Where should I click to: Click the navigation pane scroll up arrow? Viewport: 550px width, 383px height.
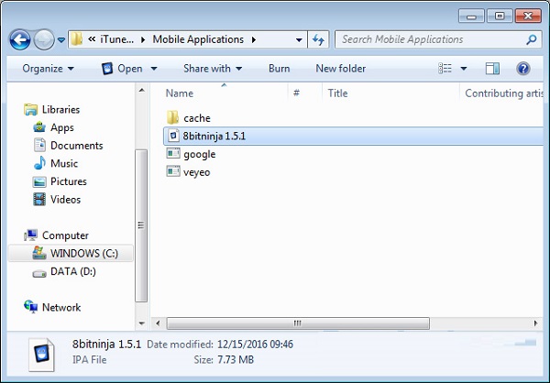pos(141,91)
